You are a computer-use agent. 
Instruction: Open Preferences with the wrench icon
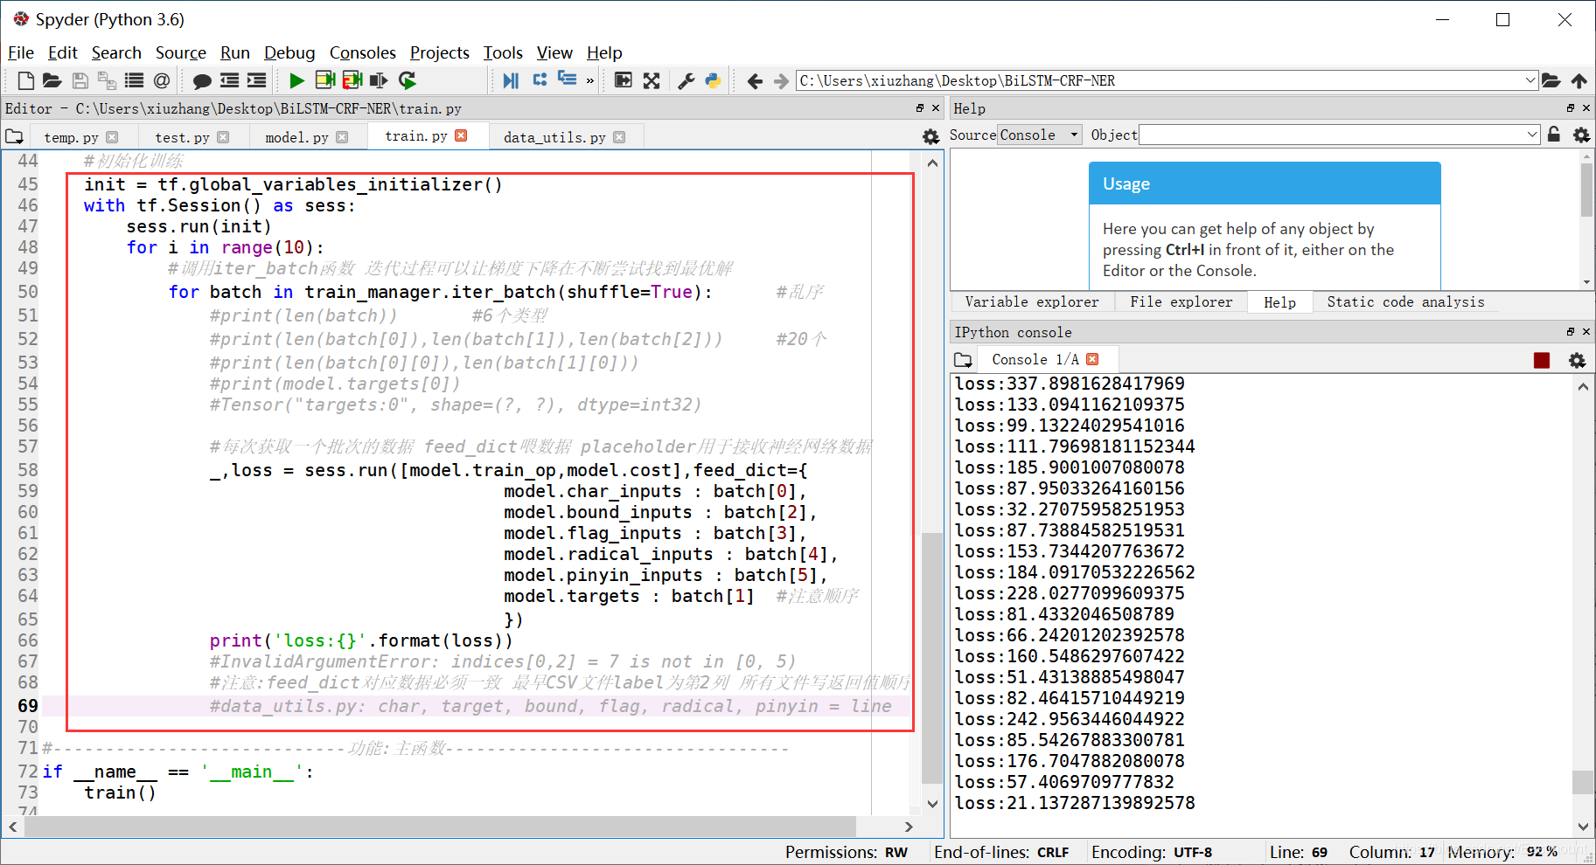coord(686,80)
